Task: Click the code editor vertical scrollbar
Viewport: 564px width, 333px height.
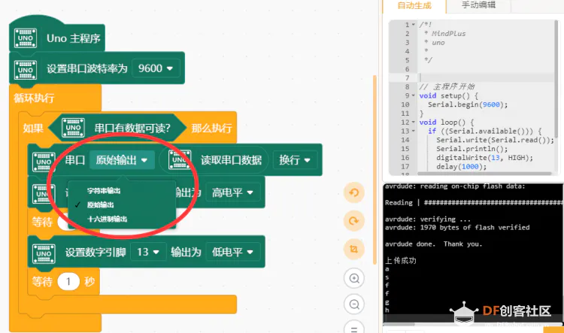Action: [556, 79]
